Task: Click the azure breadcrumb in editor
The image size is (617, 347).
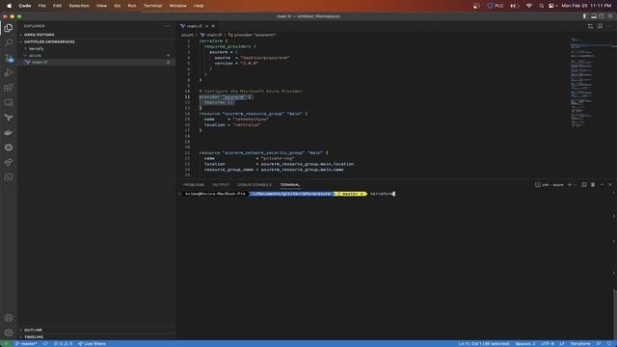Action: coord(187,35)
